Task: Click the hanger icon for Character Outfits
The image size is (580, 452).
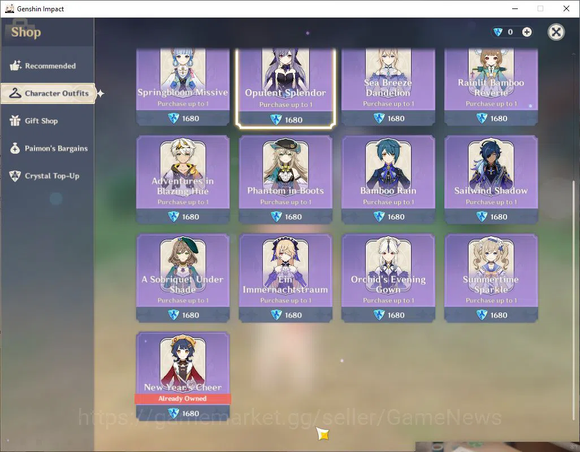Action: pos(15,93)
